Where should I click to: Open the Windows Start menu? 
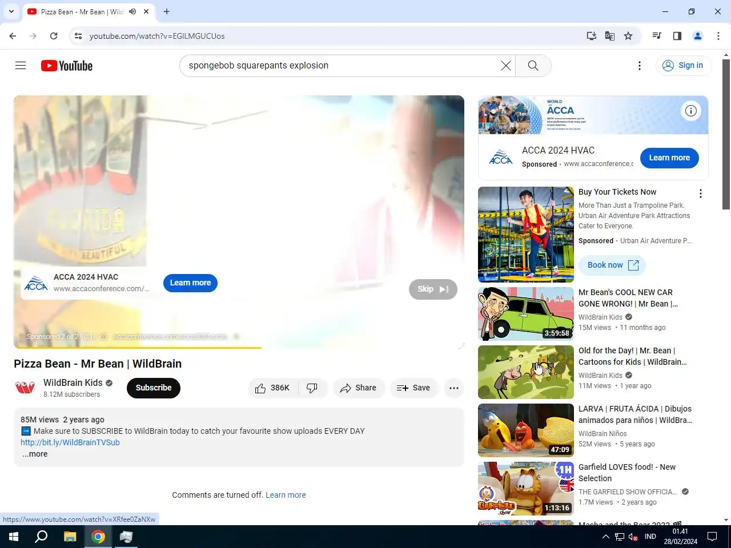pos(14,537)
